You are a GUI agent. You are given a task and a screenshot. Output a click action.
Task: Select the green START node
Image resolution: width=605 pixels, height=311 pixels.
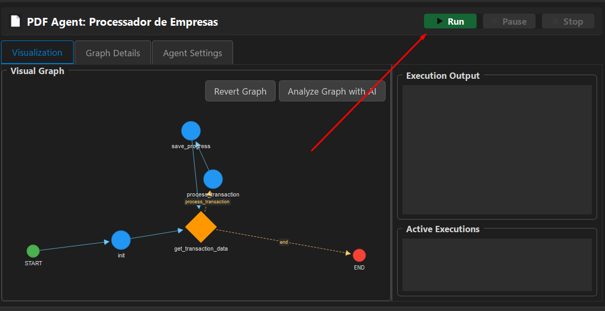click(33, 251)
